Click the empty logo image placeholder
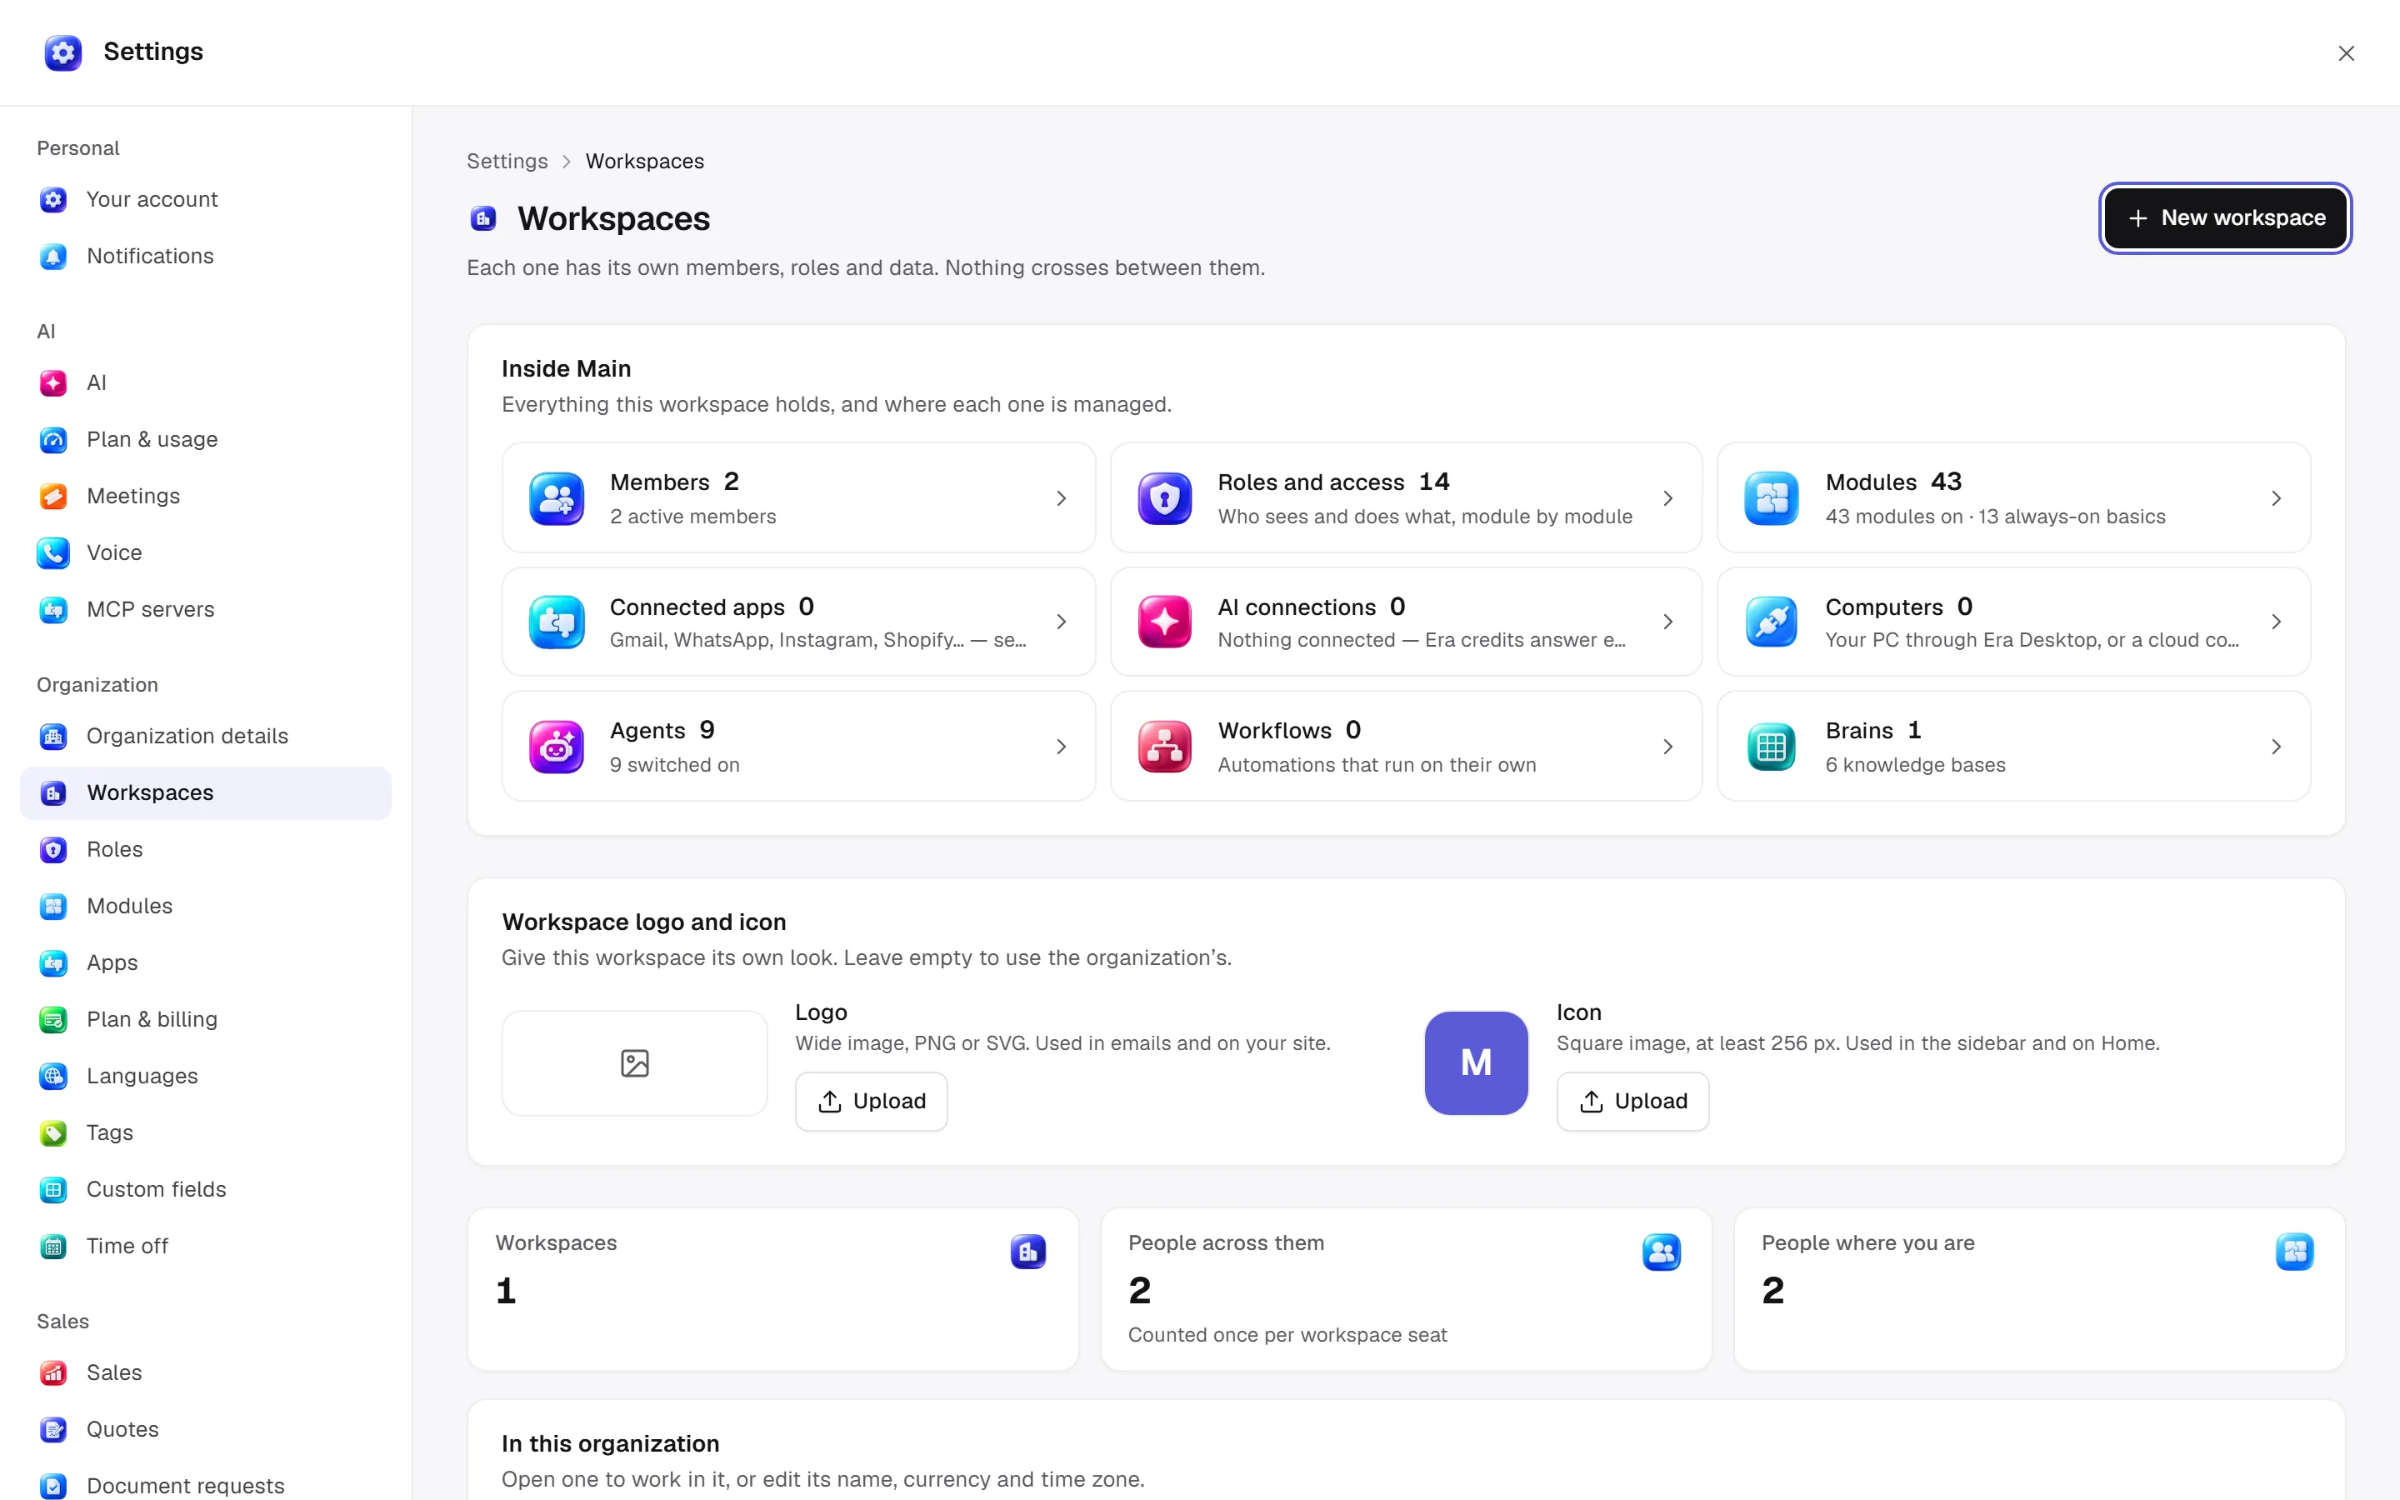2400x1500 pixels. coord(635,1062)
